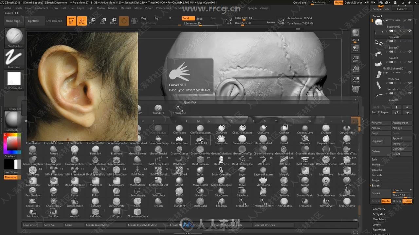Viewport: 419px width, 235px height.
Task: Open the BrushAlpha selector
Action: pos(14,80)
